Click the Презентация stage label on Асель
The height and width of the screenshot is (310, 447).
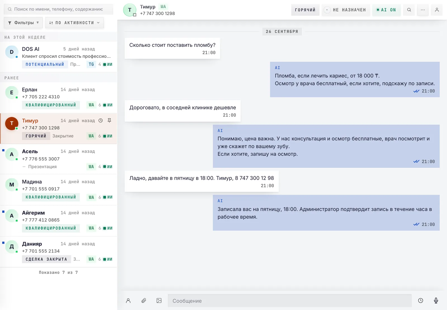42,167
